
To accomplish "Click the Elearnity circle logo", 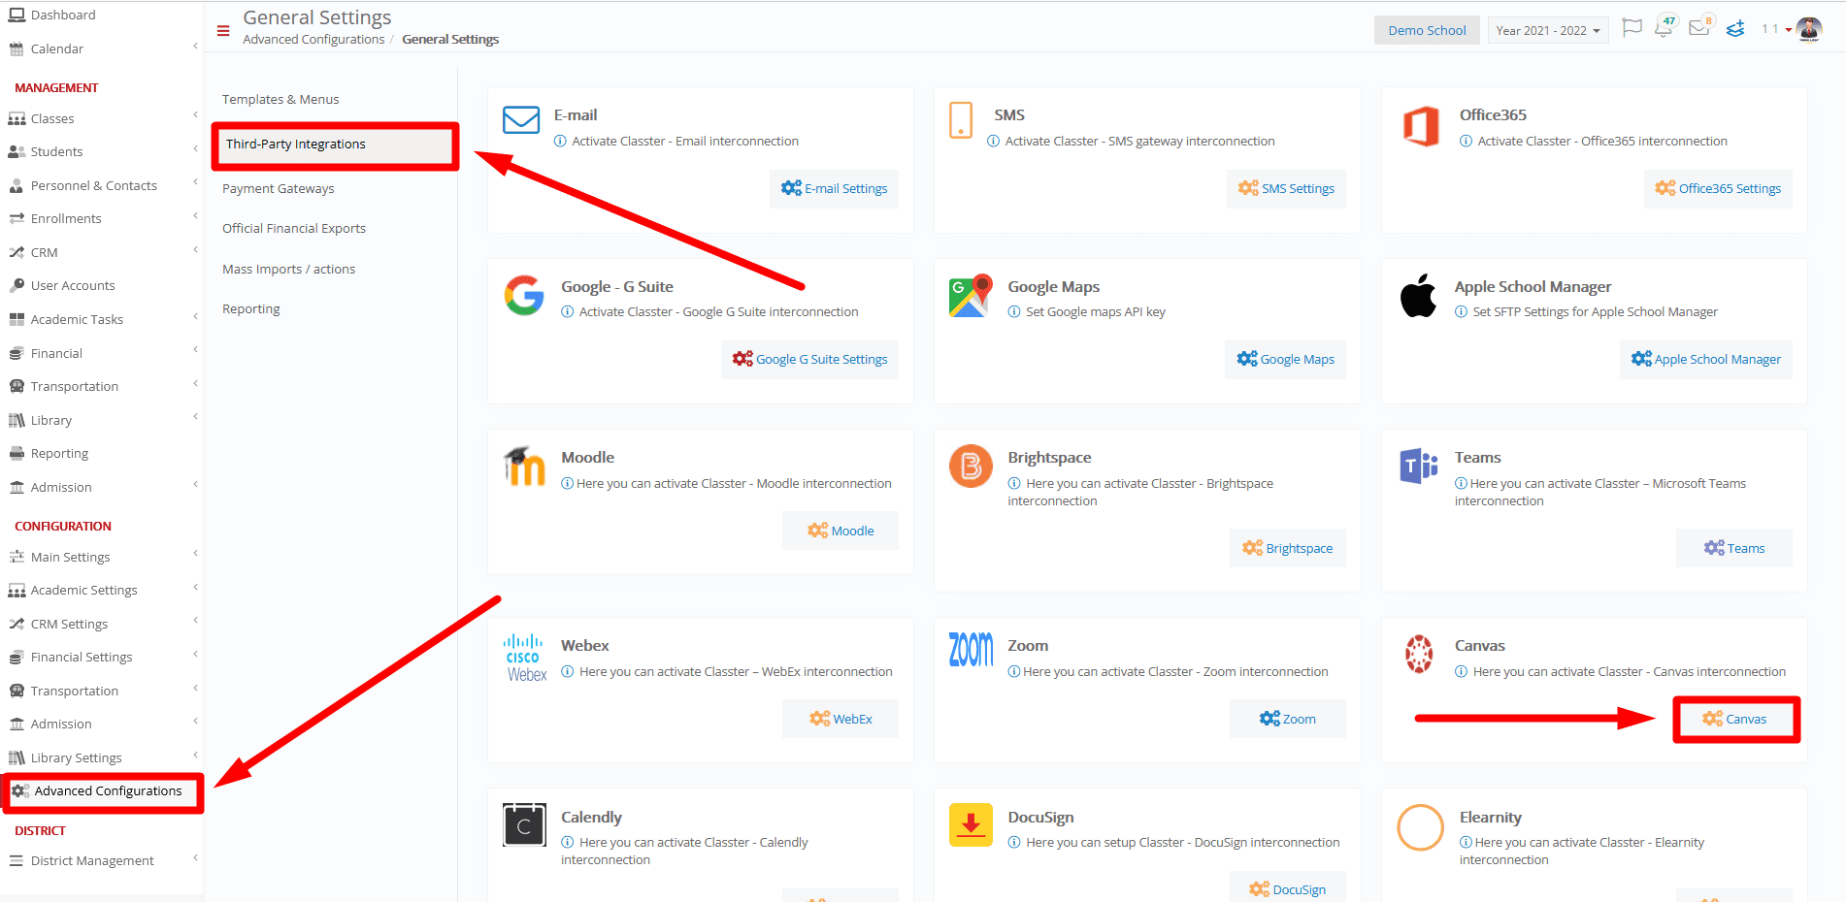I will pos(1420,827).
